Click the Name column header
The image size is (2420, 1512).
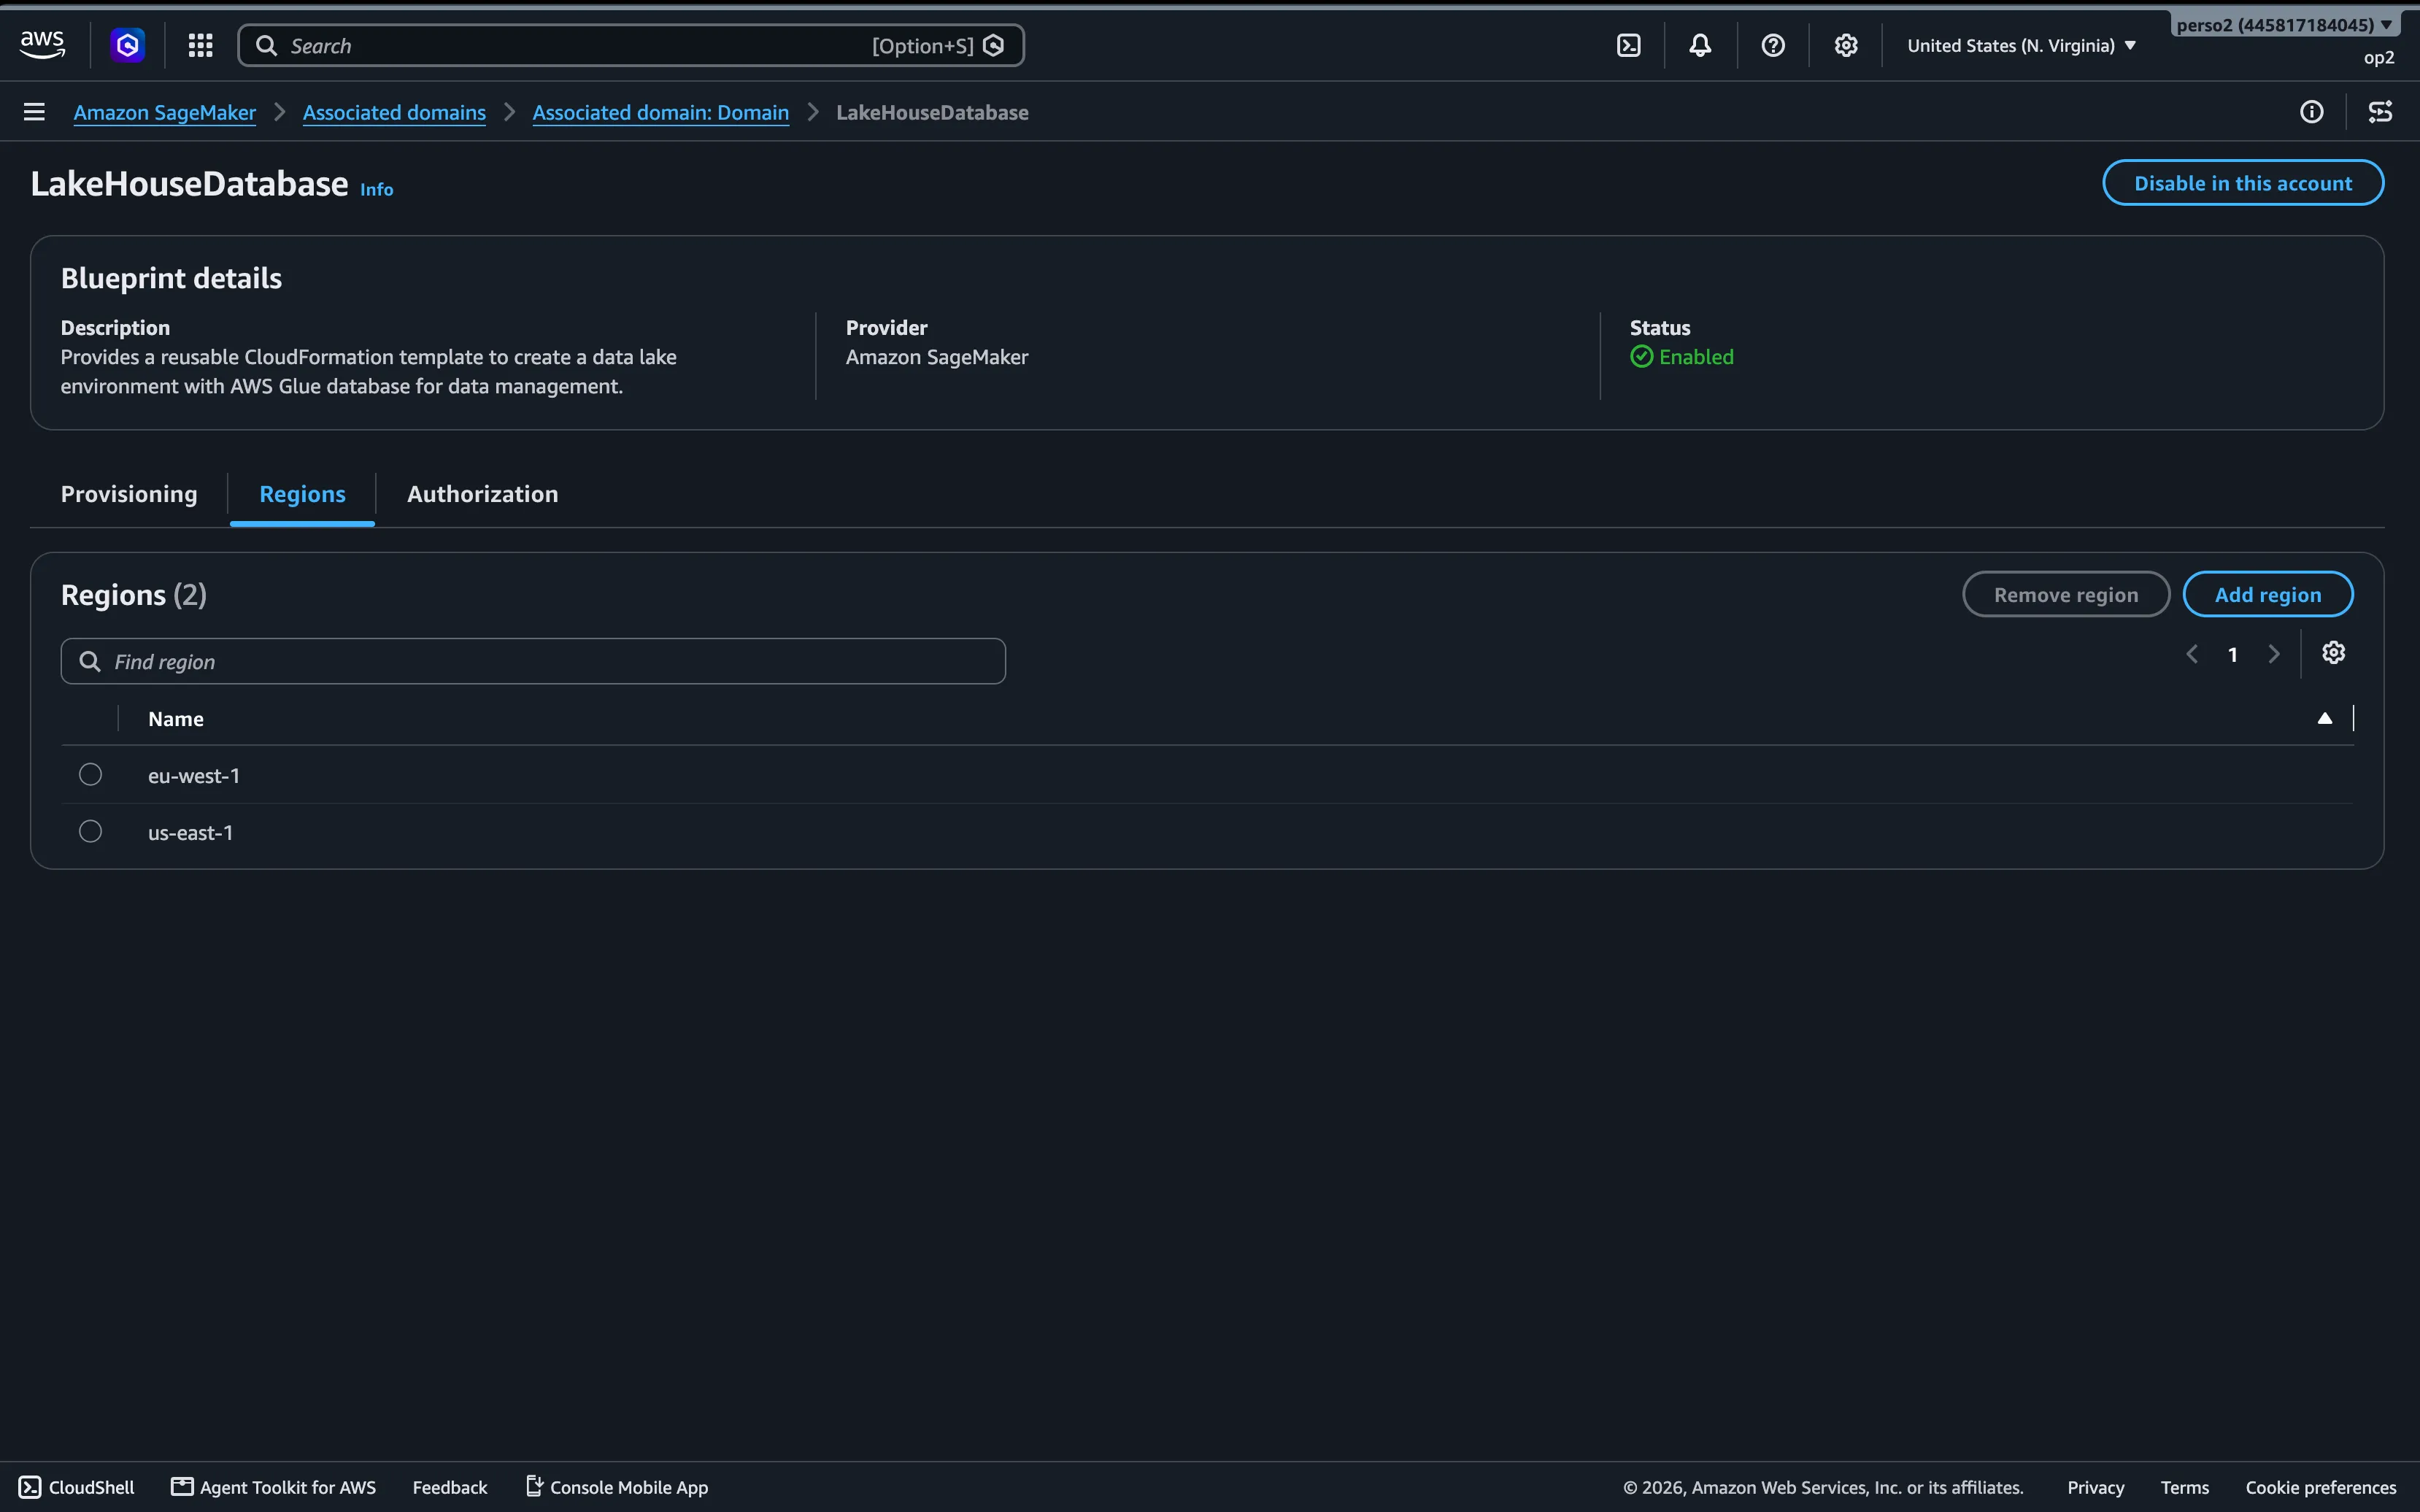click(176, 719)
